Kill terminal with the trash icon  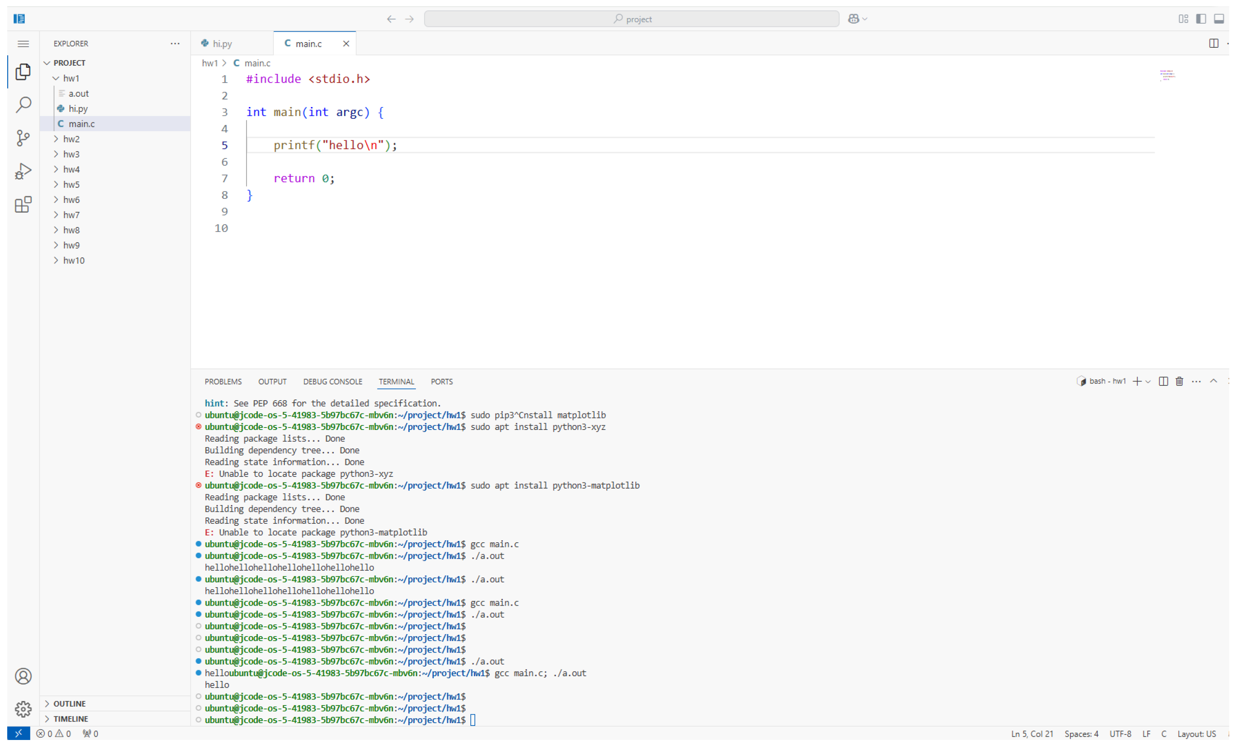point(1179,381)
